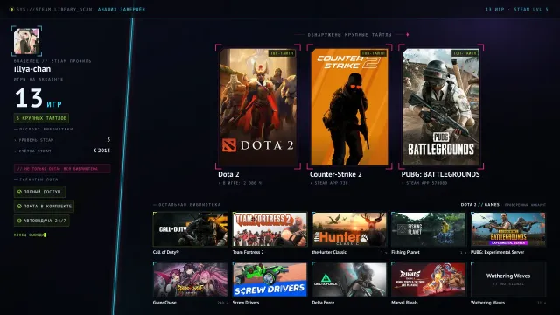
Task: Click the PUBG: Experimental Server tile
Action: point(508,229)
